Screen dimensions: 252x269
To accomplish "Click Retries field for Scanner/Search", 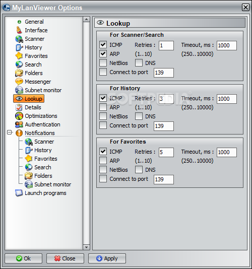I will tap(166, 45).
